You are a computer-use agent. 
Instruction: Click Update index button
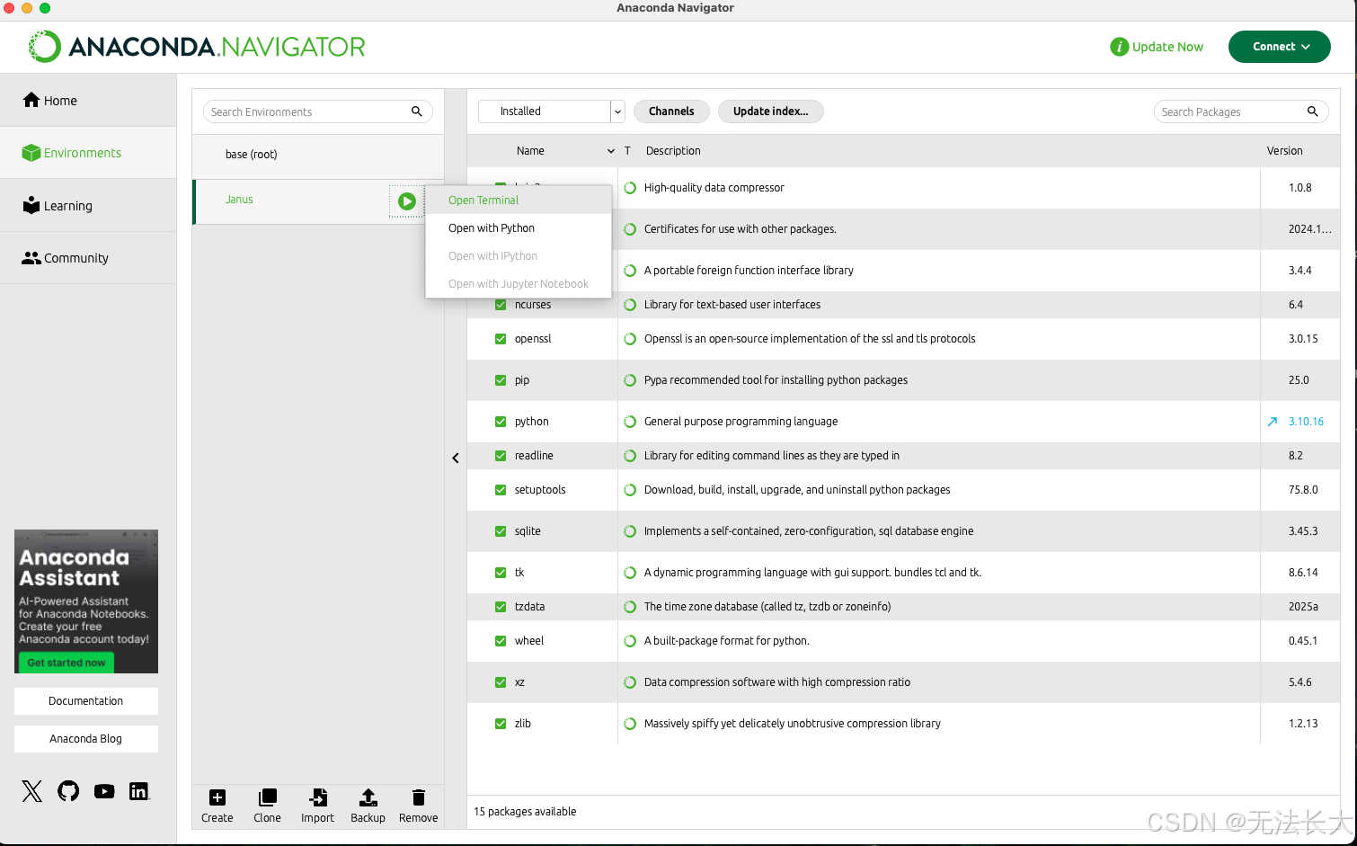point(770,111)
